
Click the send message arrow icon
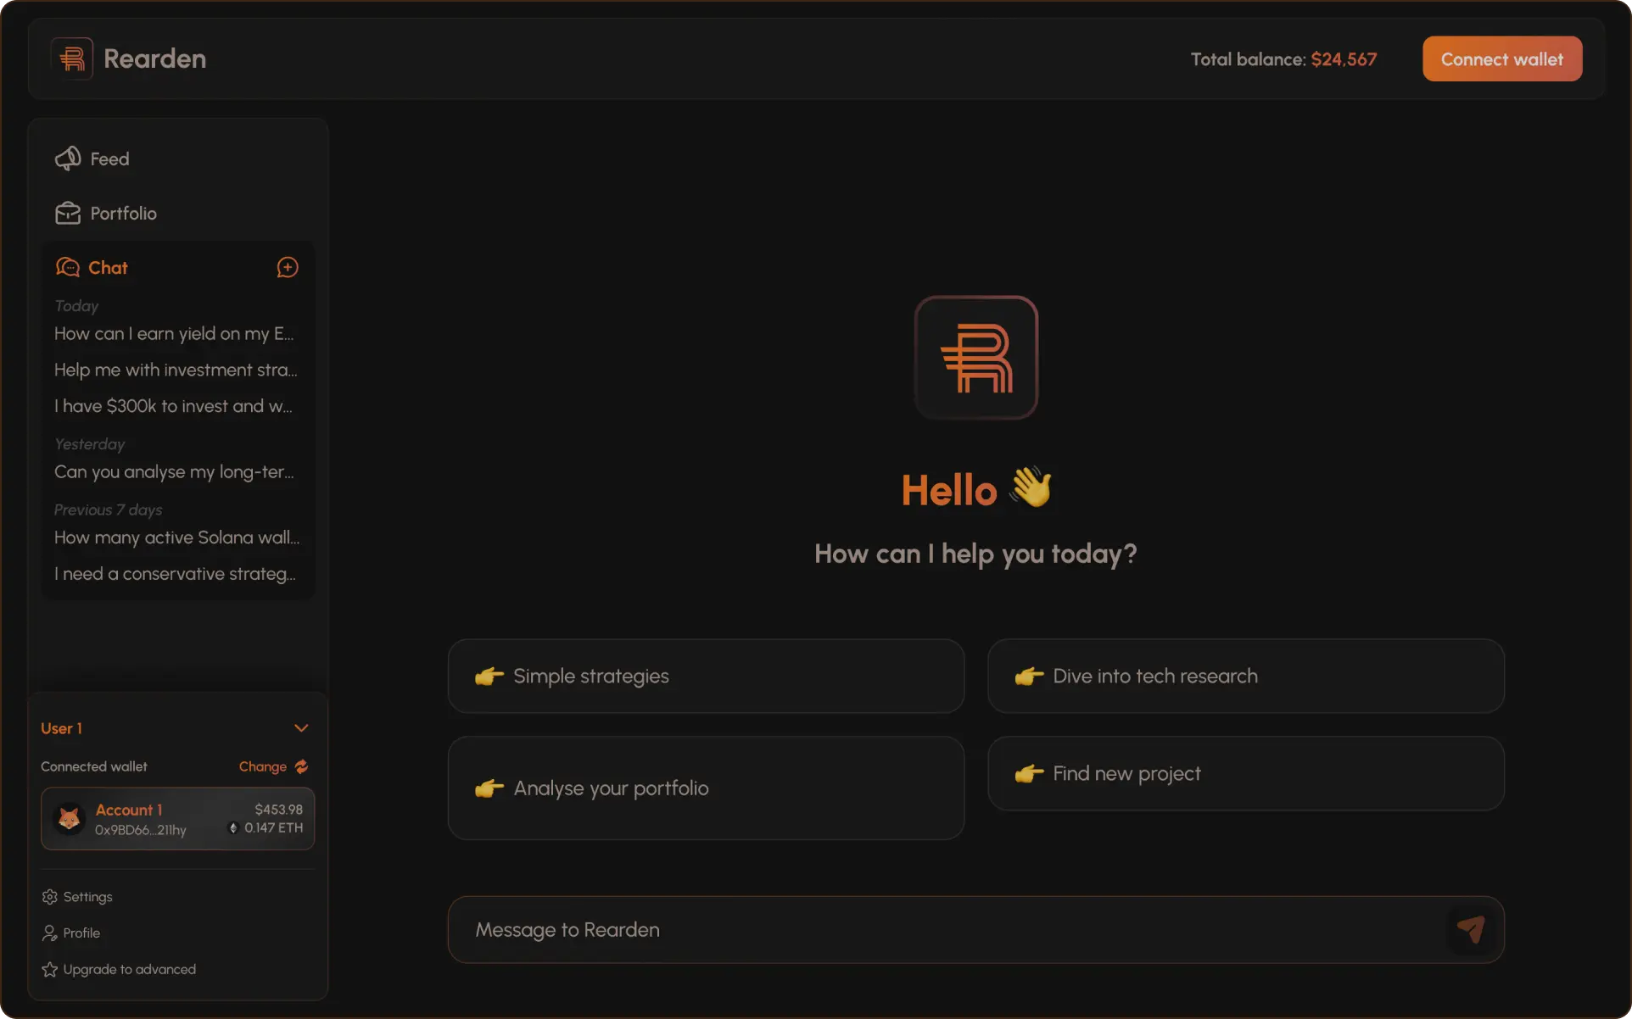pyautogui.click(x=1471, y=929)
